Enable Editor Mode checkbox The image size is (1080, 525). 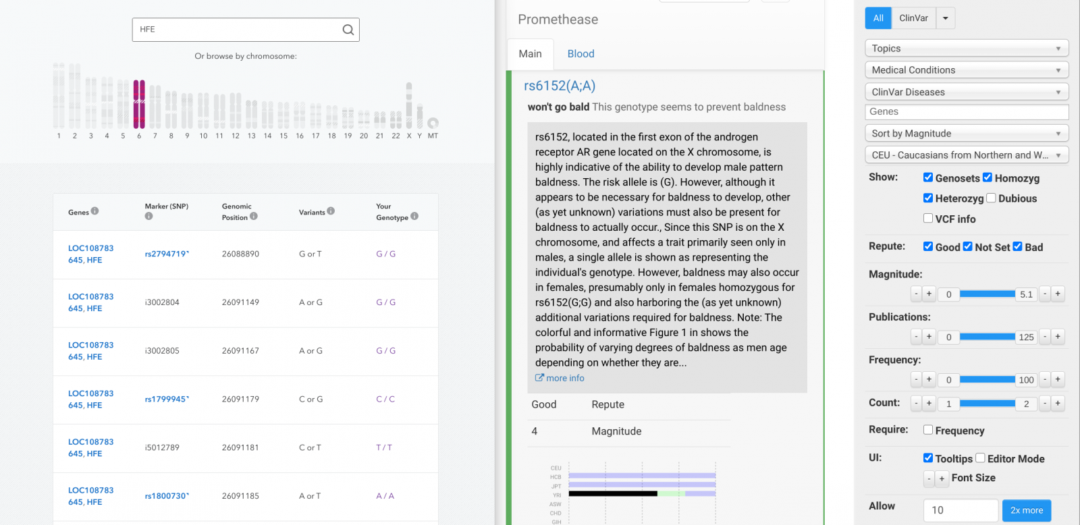(x=980, y=458)
